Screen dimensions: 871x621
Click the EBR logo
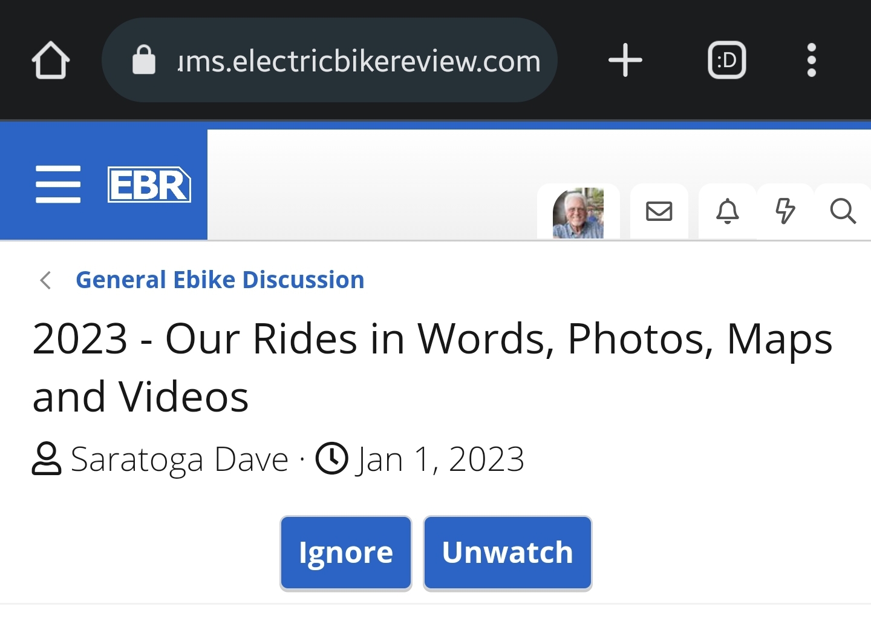pyautogui.click(x=149, y=184)
